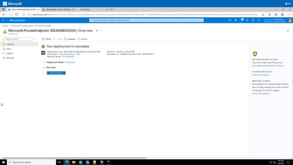The height and width of the screenshot is (165, 293).
Task: Click the Find an Azure expert link
Action: pyautogui.click(x=261, y=93)
